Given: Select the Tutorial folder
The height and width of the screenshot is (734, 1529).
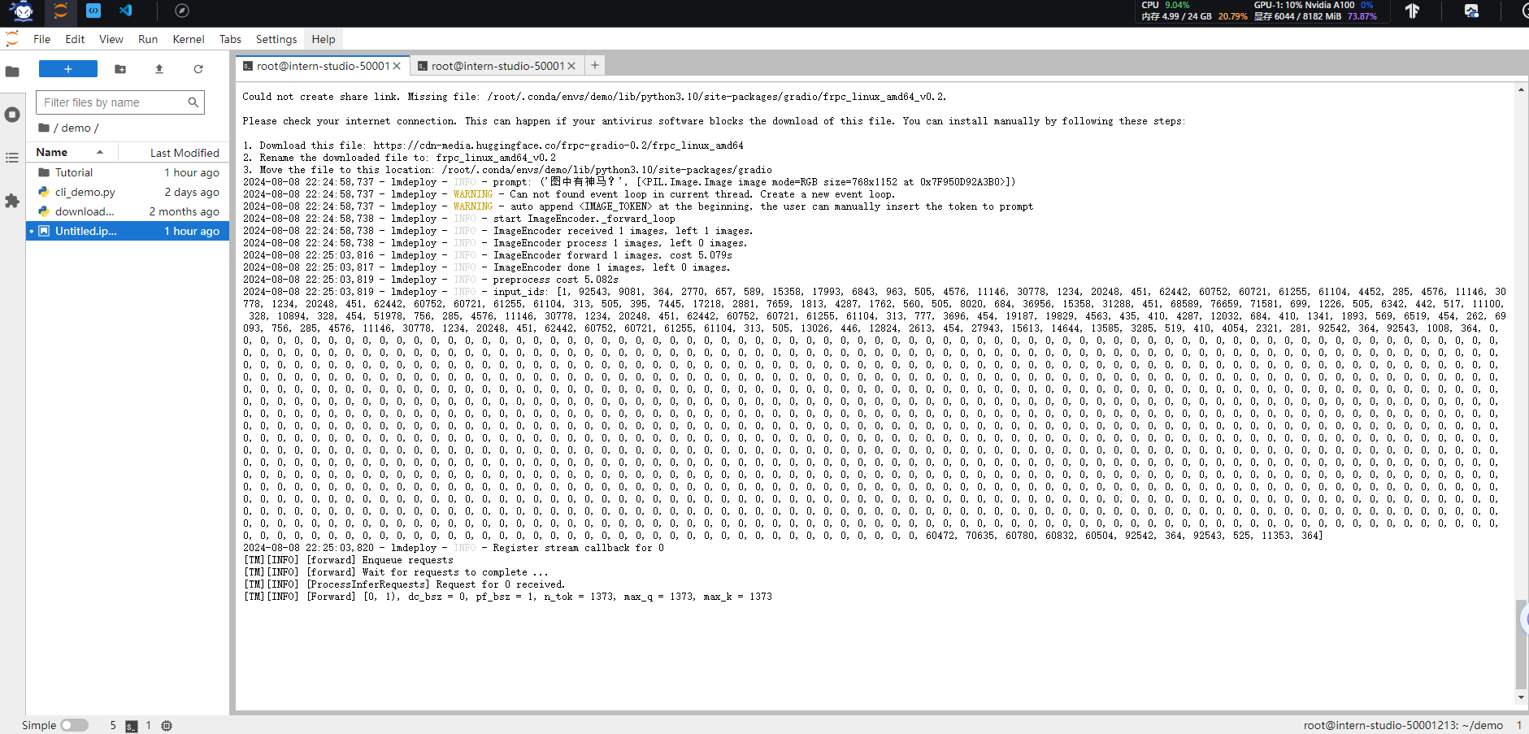Looking at the screenshot, I should [128, 172].
